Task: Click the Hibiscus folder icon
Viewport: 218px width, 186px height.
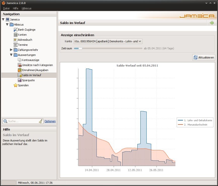Action: click(12, 25)
